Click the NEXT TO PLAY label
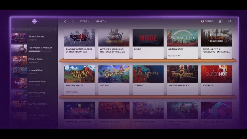The height and width of the screenshot is (139, 247). click(174, 56)
